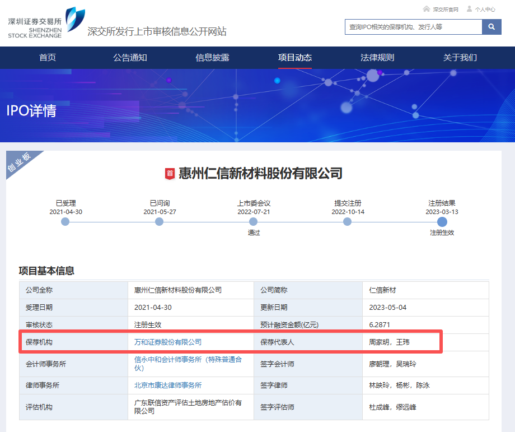Click the 创业板 corner ribbon

coord(20,163)
